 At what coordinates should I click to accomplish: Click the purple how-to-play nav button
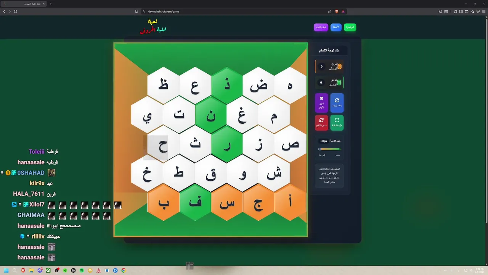click(321, 27)
